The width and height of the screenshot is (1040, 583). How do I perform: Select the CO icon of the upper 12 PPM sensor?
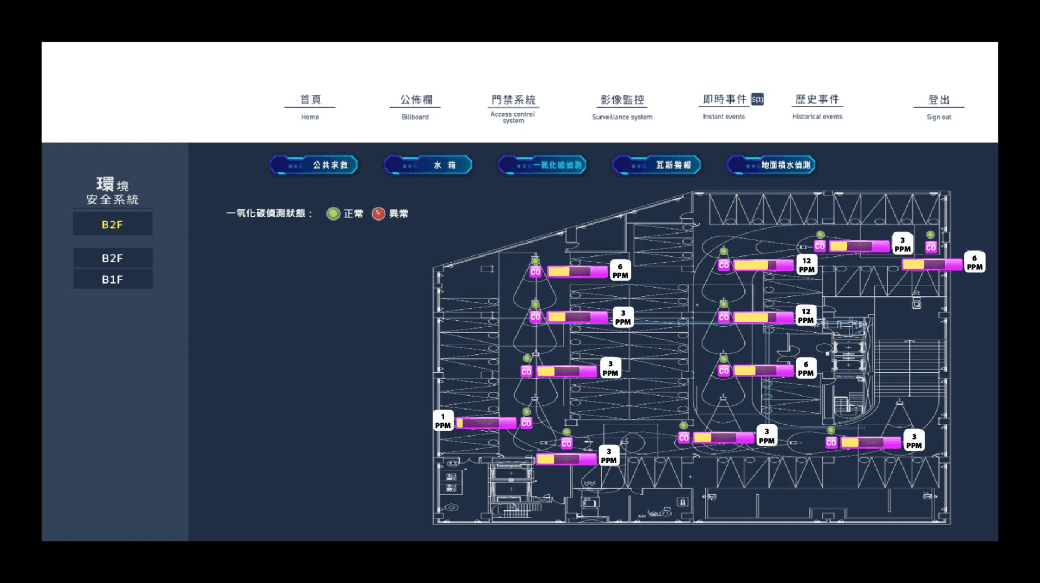point(724,265)
